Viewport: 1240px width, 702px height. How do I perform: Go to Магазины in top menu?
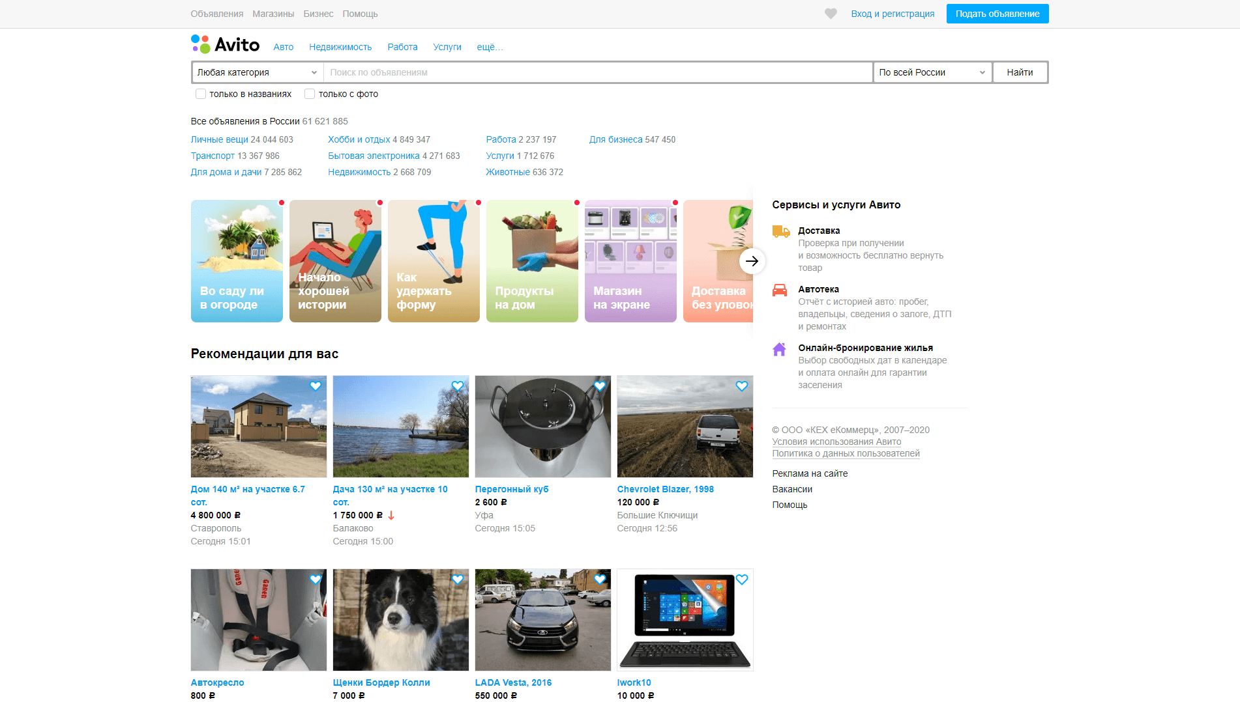pyautogui.click(x=273, y=14)
